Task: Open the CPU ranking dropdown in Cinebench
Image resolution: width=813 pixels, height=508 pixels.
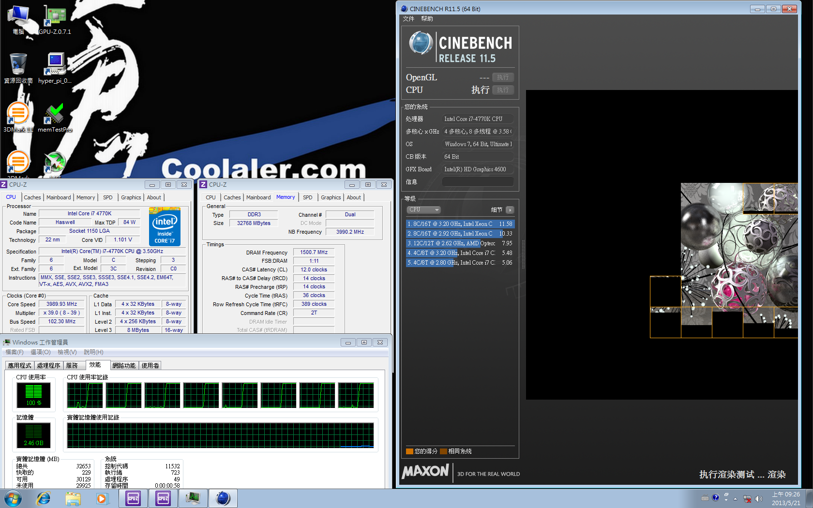Action: click(x=423, y=210)
